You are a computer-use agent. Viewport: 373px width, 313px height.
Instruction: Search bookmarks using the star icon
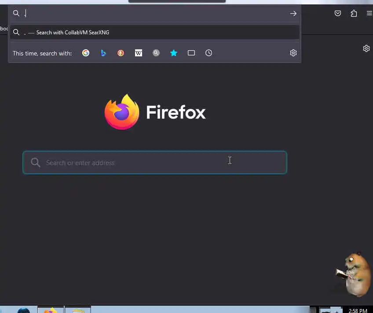(x=174, y=53)
